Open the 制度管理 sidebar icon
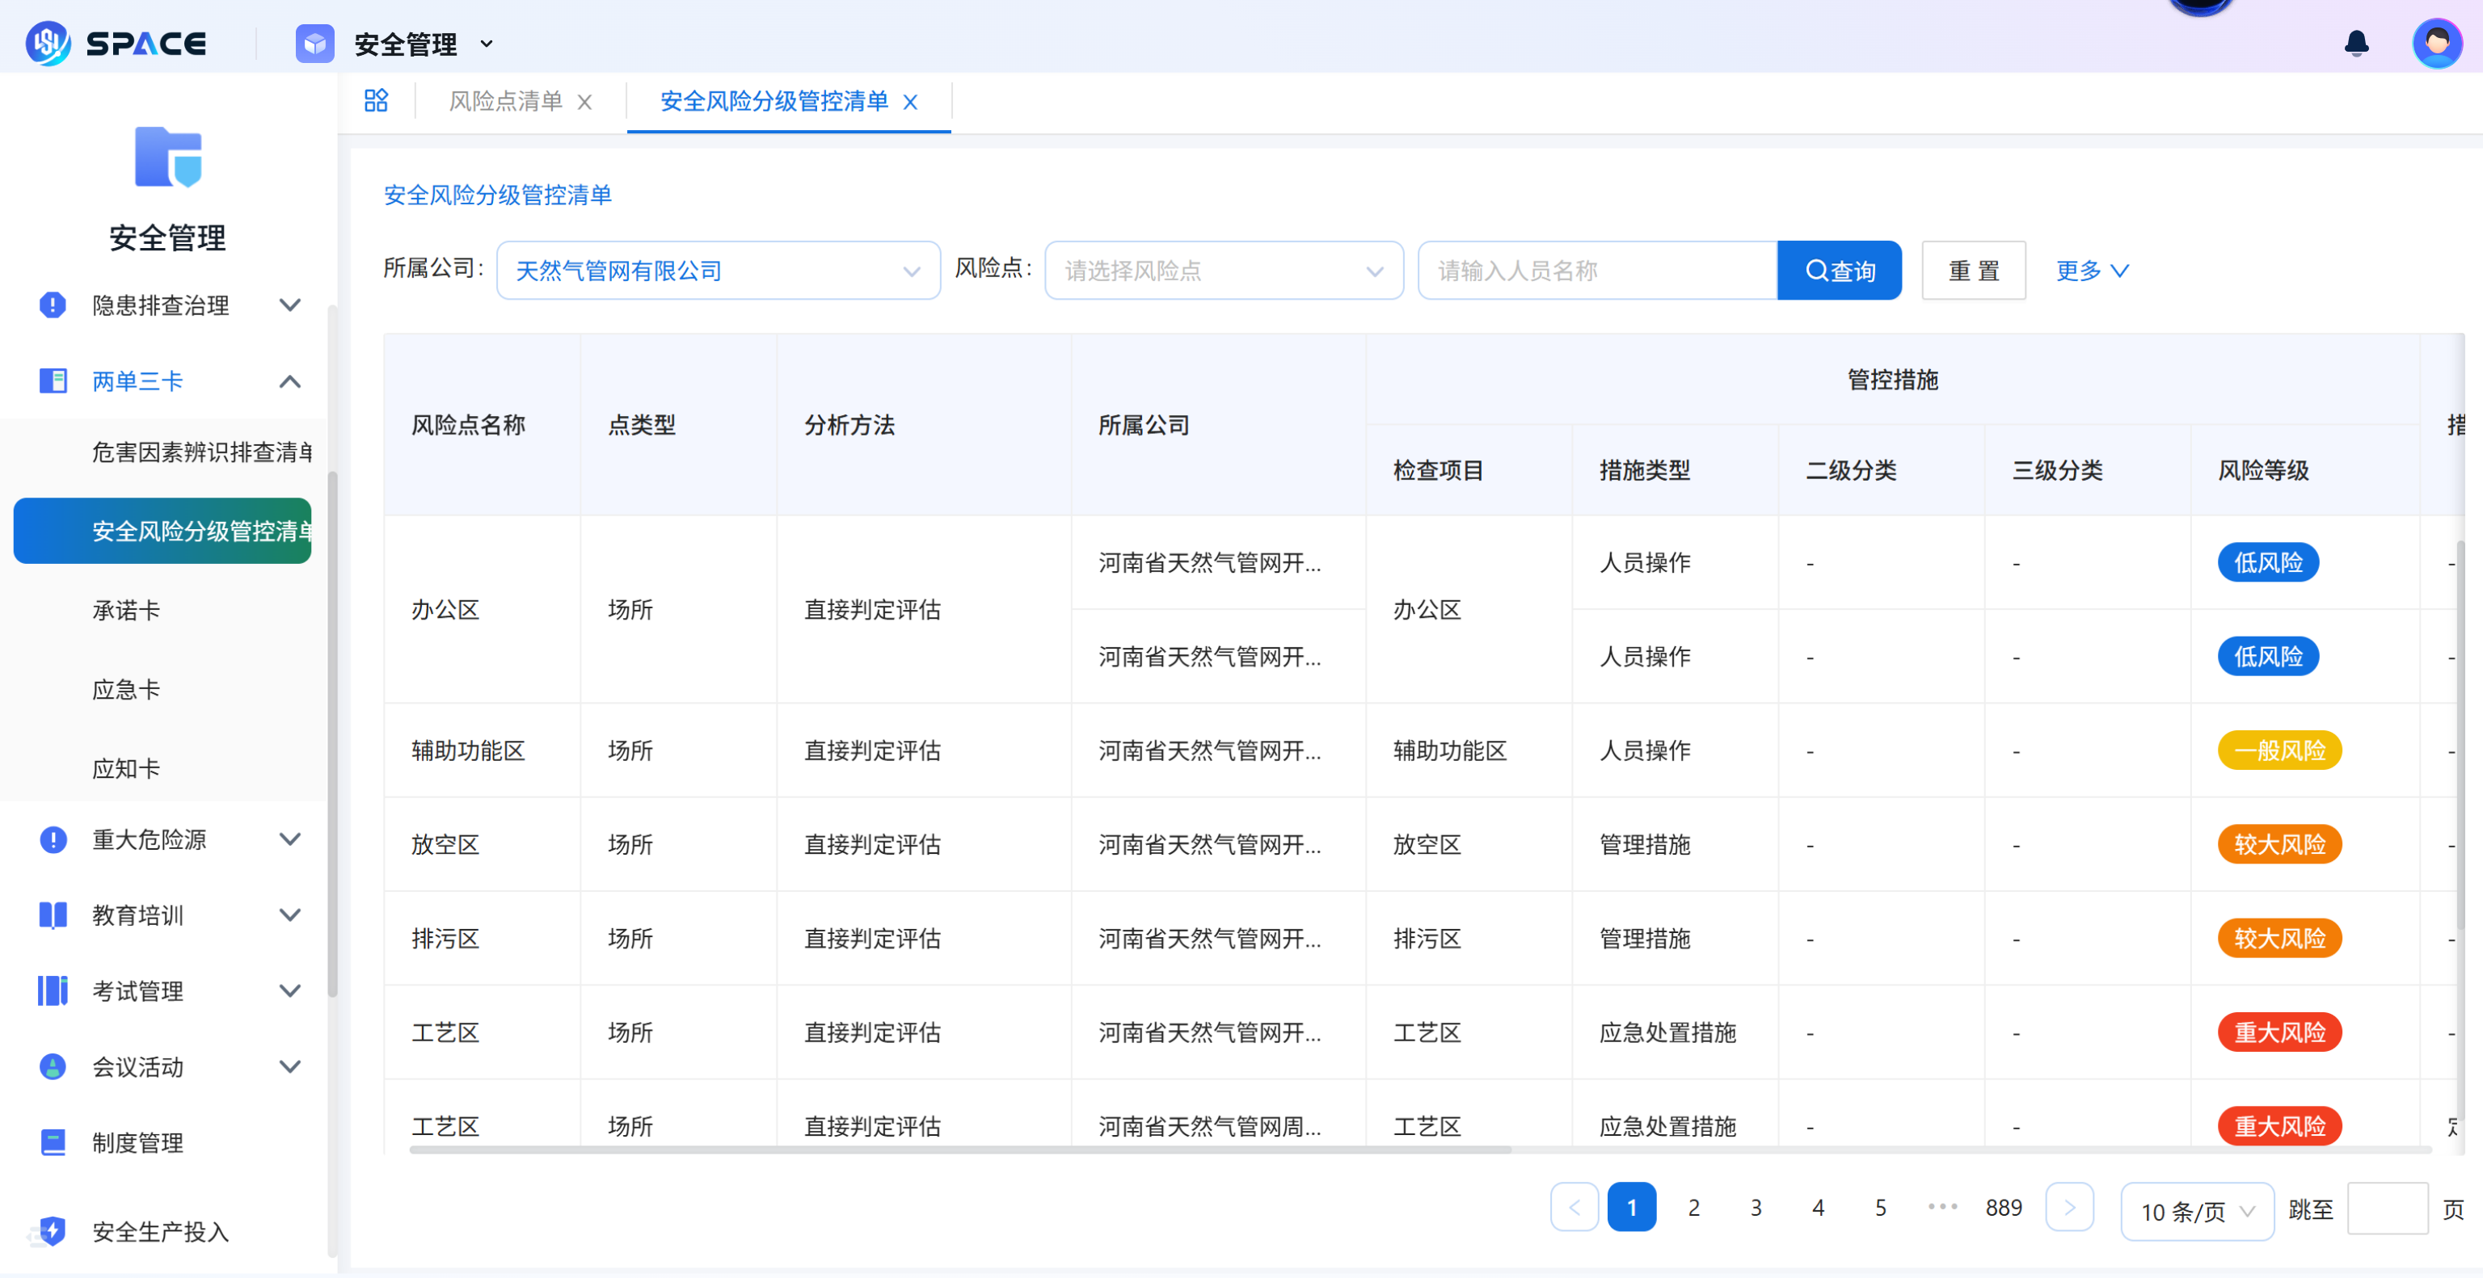This screenshot has height=1278, width=2483. pyautogui.click(x=52, y=1142)
